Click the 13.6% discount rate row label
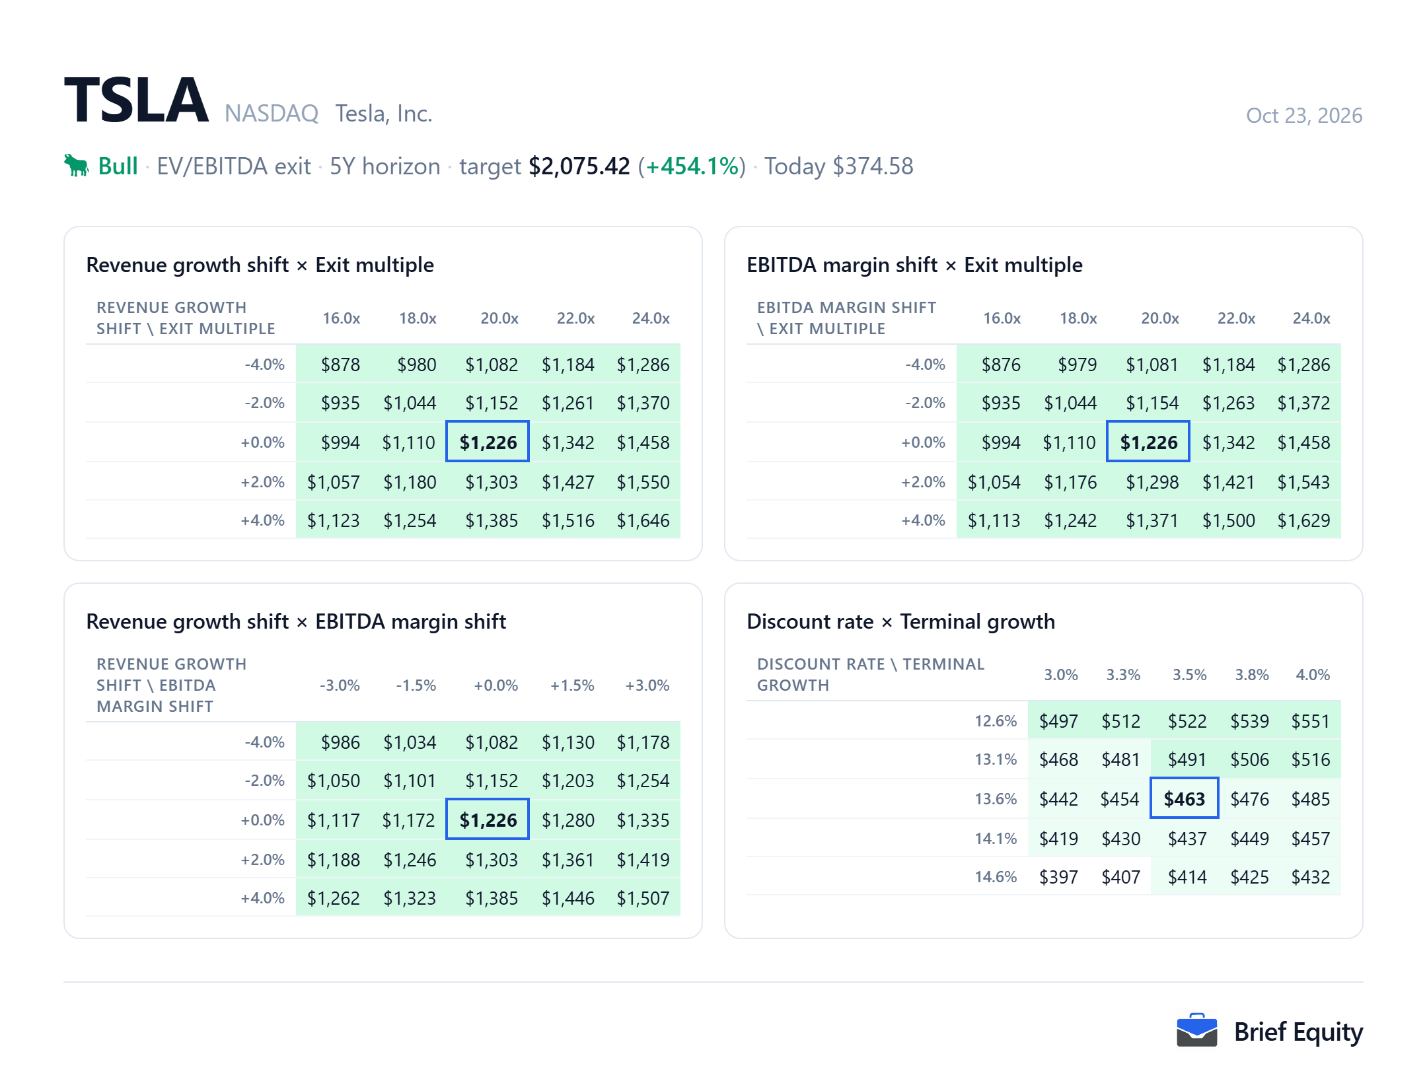The height and width of the screenshot is (1083, 1427). pyautogui.click(x=996, y=799)
